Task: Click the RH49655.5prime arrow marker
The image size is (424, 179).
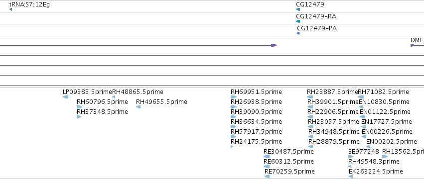Action: pos(138,107)
